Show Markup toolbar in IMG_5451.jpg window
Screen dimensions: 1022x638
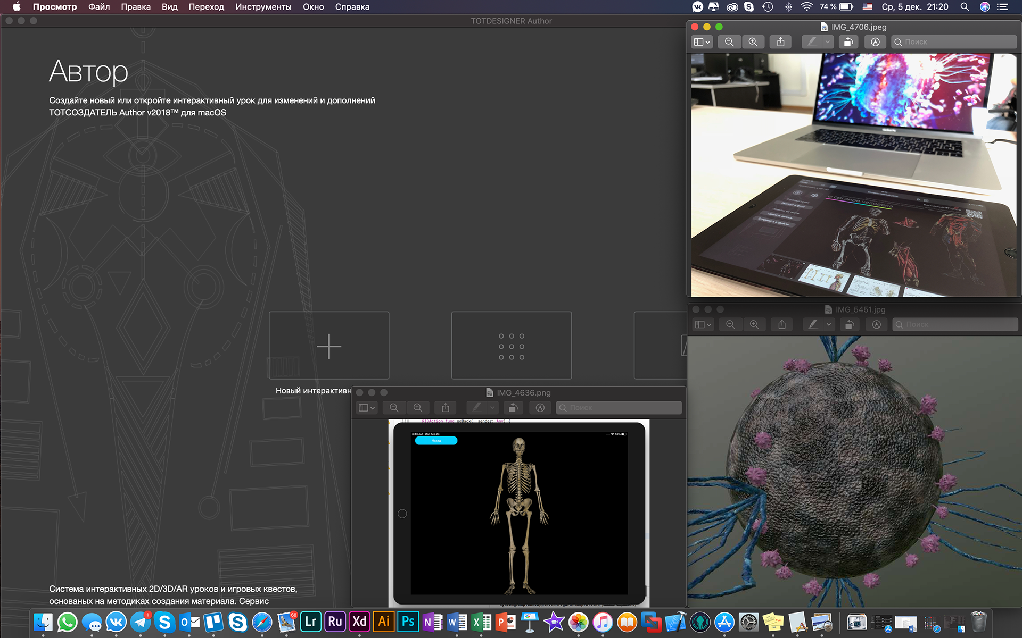coord(877,324)
